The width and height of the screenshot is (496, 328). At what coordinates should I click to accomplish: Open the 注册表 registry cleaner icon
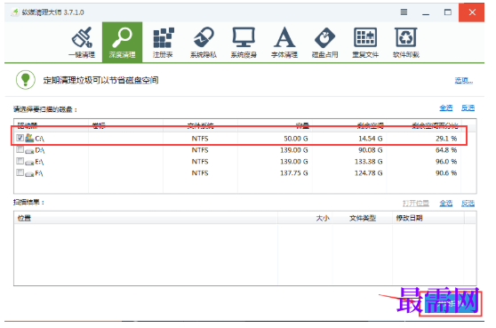(x=163, y=43)
